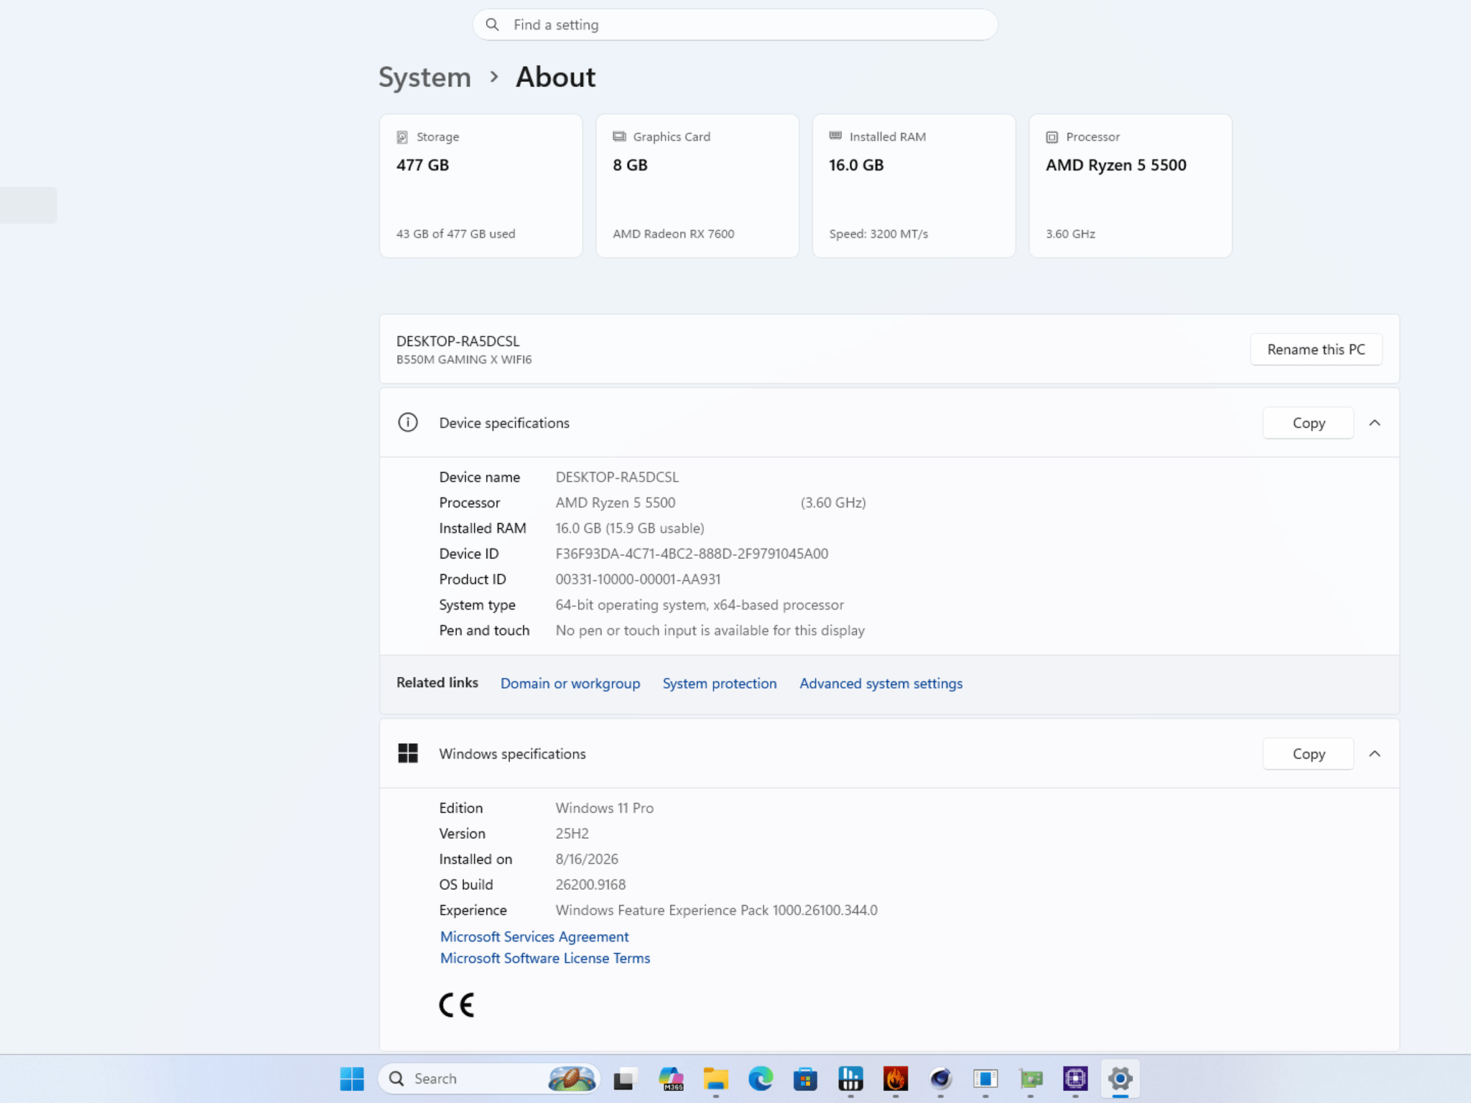Select the Product ID value 00331-10000-00001-AA931
This screenshot has width=1471, height=1103.
[x=638, y=580]
